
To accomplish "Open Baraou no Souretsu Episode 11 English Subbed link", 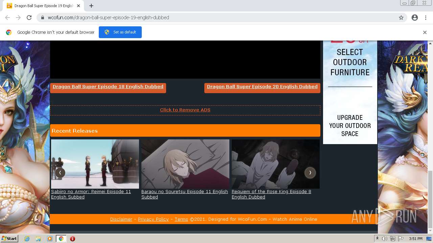I will tap(185, 194).
